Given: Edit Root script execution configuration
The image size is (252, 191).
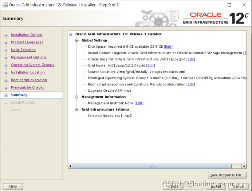Looking at the screenshot, I should pos(191,84).
